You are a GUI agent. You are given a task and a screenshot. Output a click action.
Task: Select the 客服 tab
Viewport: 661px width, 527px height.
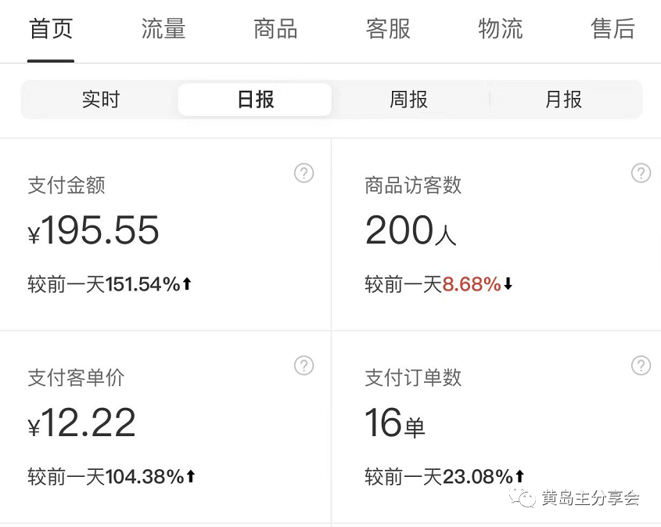click(x=387, y=29)
